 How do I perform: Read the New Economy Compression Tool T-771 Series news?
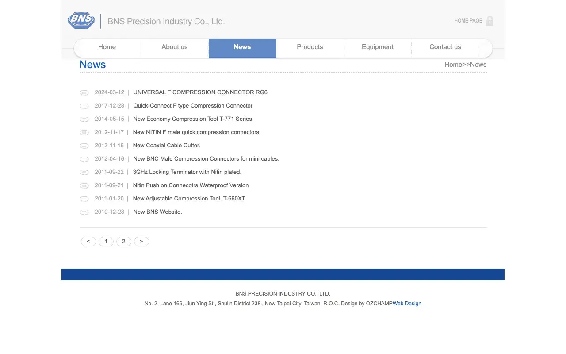pyautogui.click(x=192, y=119)
